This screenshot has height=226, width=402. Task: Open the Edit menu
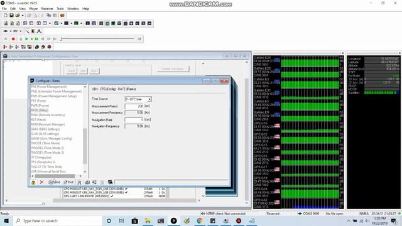click(13, 9)
